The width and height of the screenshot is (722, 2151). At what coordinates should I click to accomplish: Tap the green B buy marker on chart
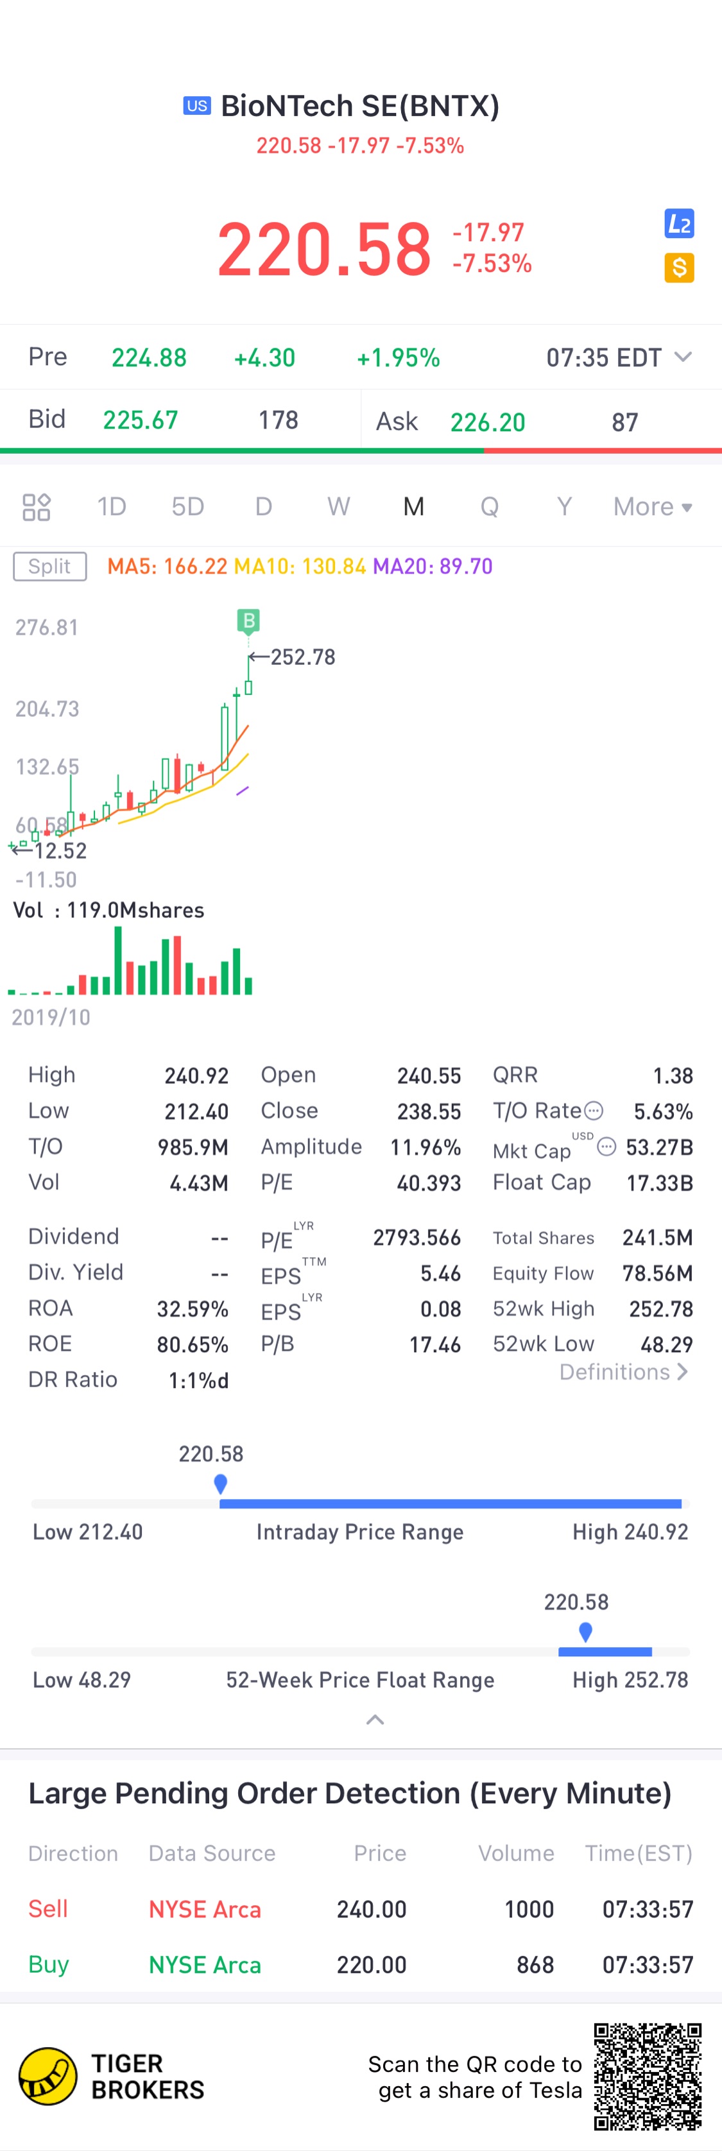click(x=248, y=621)
